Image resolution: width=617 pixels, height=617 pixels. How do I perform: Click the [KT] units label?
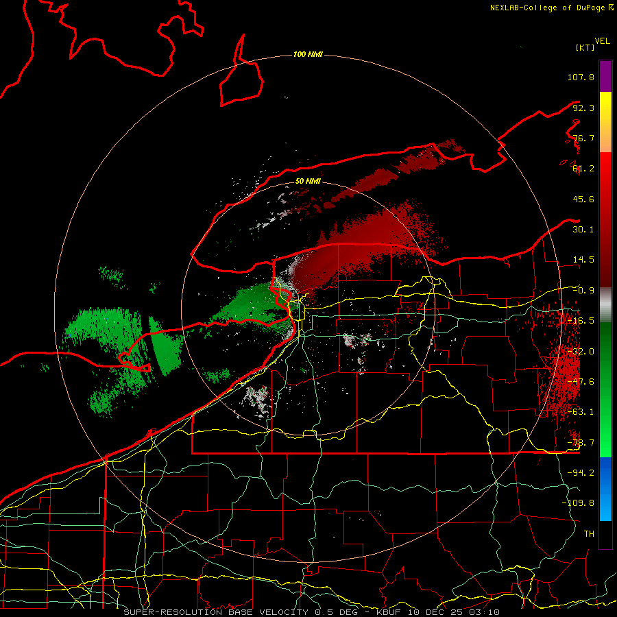click(585, 47)
